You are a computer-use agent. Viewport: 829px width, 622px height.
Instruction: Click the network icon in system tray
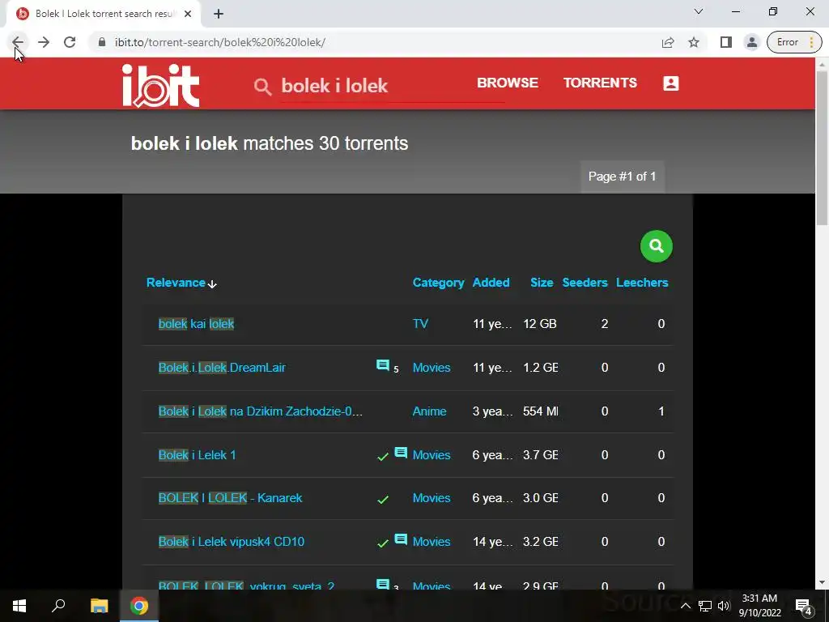pos(705,606)
